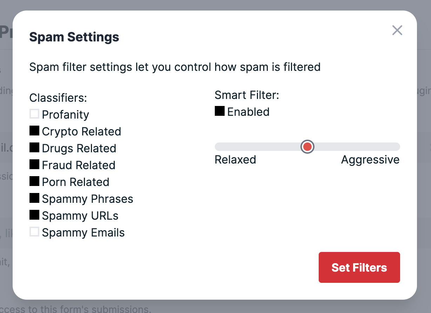Click the Enabled label text
This screenshot has width=431, height=313.
pos(248,112)
